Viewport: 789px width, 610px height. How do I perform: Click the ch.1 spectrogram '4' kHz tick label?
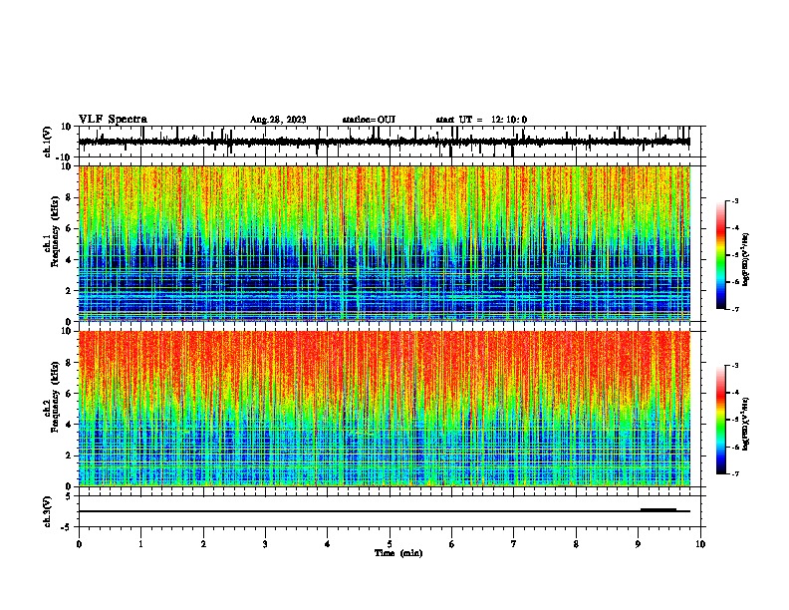pyautogui.click(x=69, y=260)
